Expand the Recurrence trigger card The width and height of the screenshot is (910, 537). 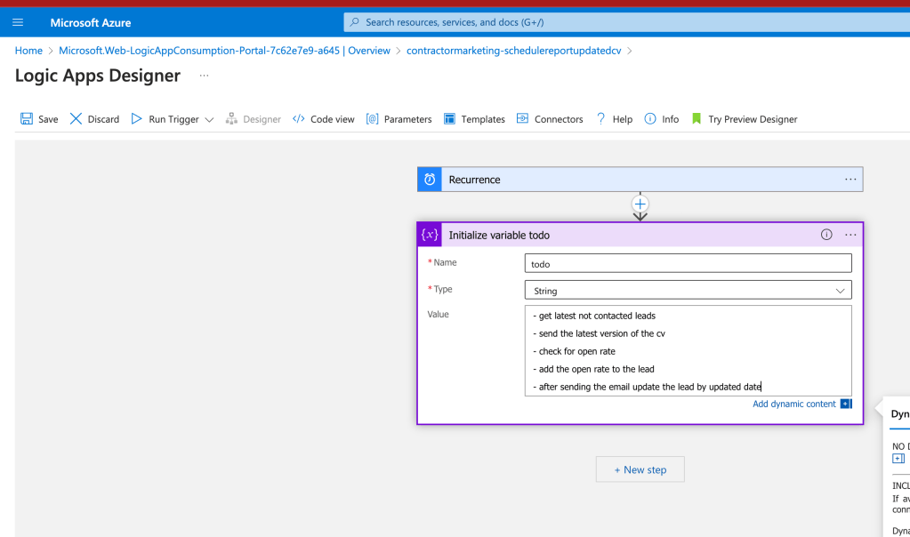(x=640, y=180)
